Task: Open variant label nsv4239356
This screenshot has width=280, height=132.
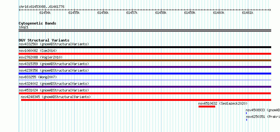Action: 54,70
